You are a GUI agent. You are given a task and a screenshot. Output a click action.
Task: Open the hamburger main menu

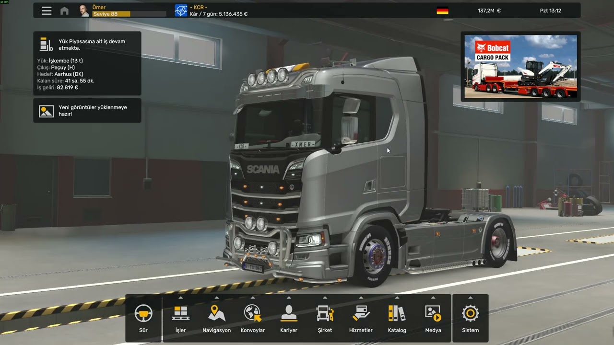[x=47, y=11]
